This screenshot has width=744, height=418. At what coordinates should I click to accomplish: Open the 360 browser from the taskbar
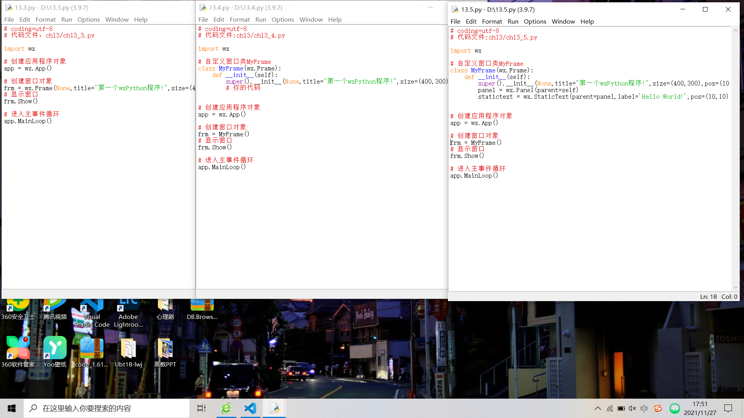pos(226,408)
